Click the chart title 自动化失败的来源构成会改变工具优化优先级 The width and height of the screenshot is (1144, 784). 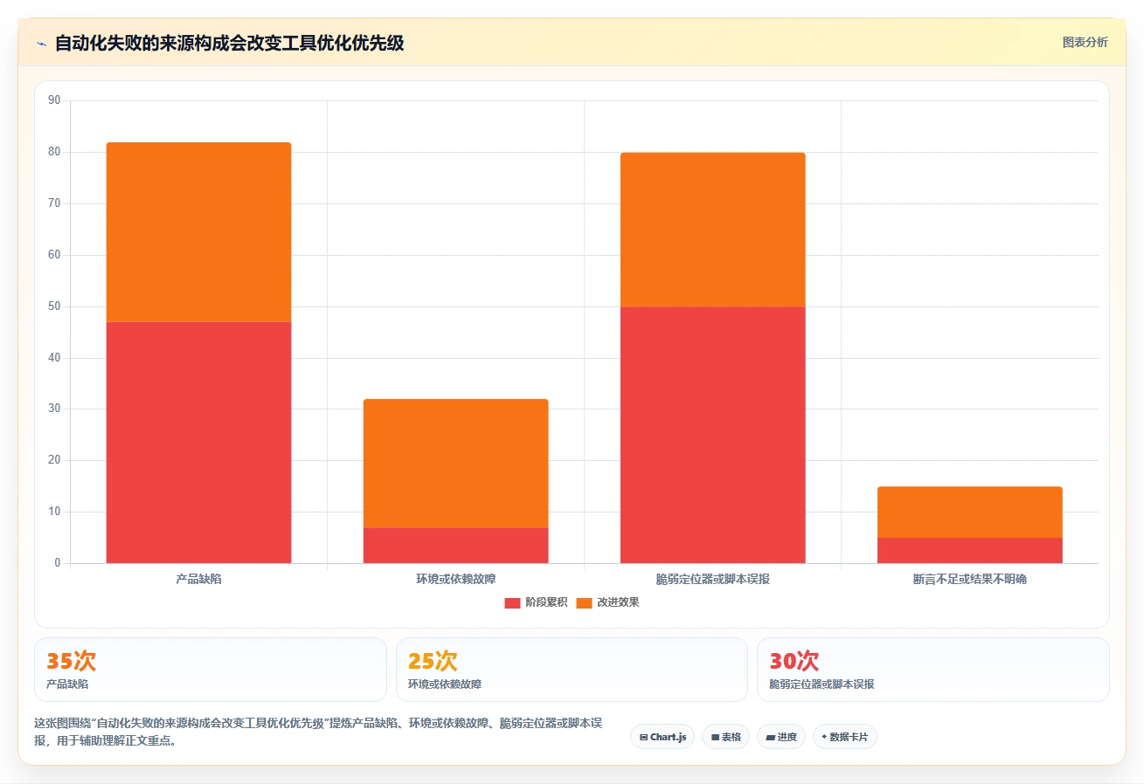229,43
